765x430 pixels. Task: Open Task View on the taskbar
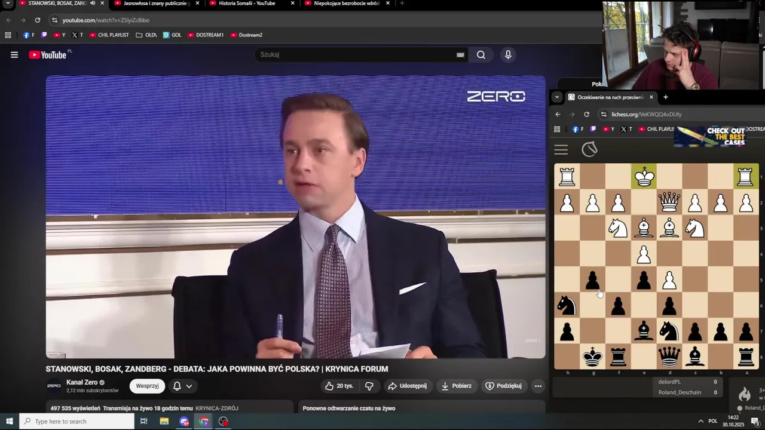pos(144,422)
